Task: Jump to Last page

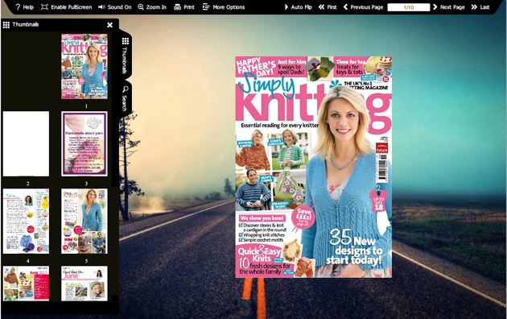Action: tap(480, 6)
